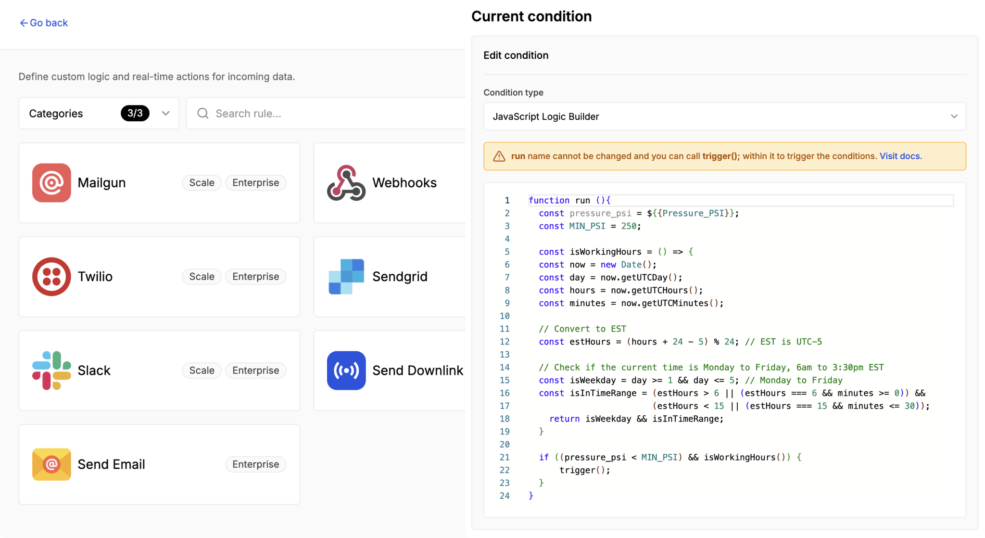Open the Send Downlink rule card
This screenshot has height=538, width=985.
click(x=390, y=371)
